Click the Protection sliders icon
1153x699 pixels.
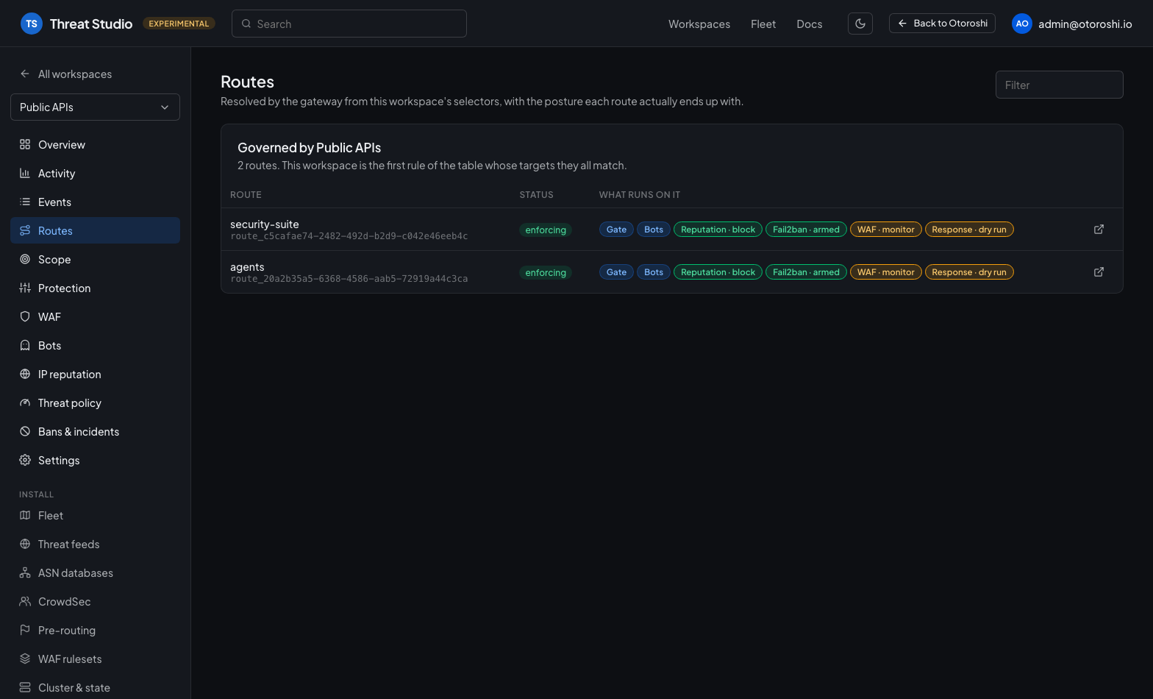click(x=25, y=288)
